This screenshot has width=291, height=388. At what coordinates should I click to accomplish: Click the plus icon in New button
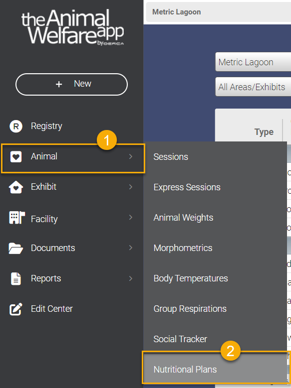click(59, 84)
